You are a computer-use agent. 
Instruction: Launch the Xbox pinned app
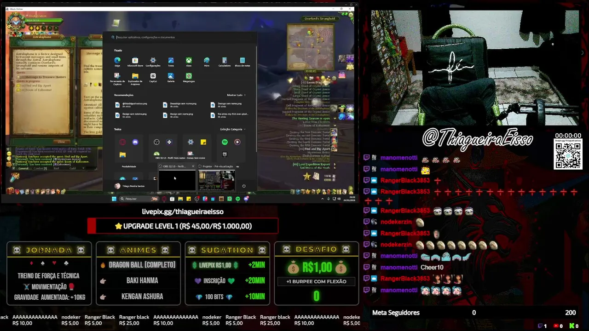pyautogui.click(x=189, y=62)
